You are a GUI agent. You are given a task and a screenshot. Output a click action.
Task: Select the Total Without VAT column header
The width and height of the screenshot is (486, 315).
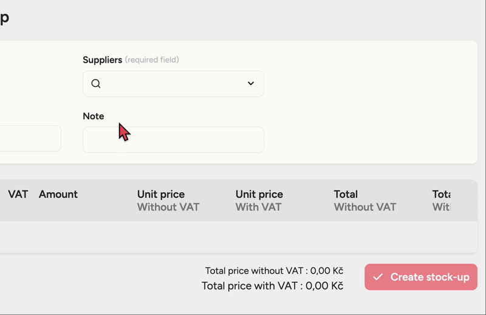[364, 201]
